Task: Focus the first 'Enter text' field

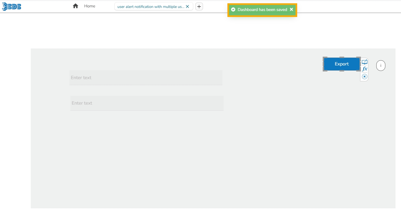Action: pos(146,77)
